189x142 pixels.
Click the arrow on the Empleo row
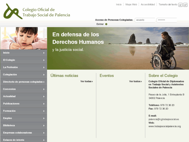[x=44, y=118]
